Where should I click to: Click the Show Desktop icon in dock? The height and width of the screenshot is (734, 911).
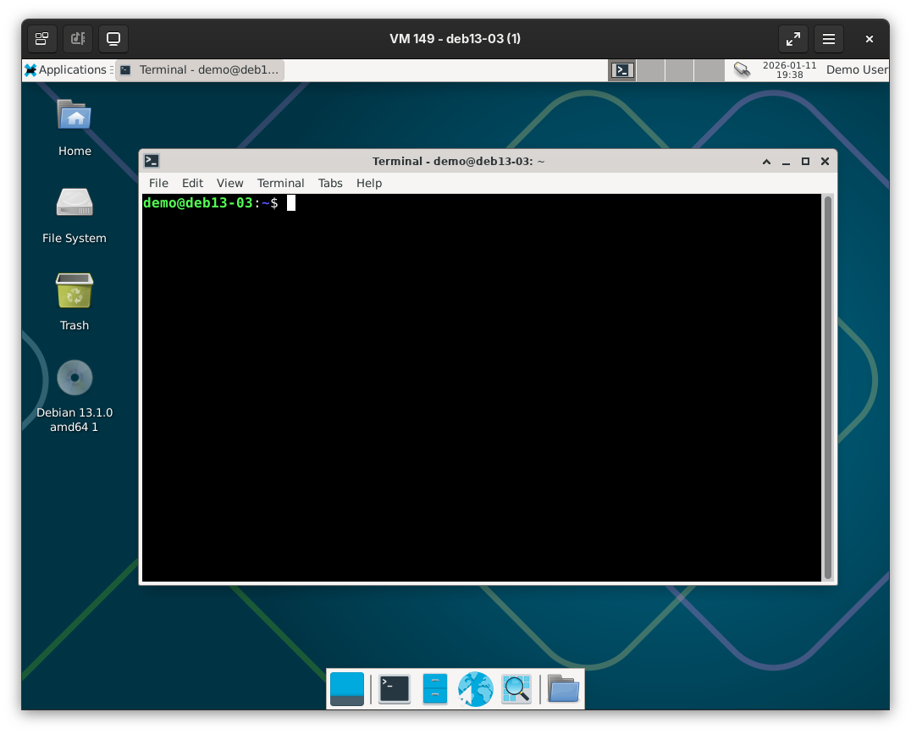click(347, 689)
